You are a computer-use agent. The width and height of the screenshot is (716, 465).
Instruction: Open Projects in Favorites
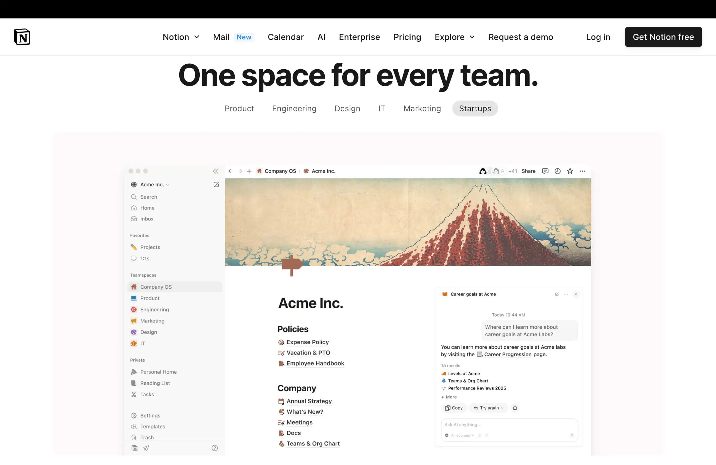pos(175,247)
